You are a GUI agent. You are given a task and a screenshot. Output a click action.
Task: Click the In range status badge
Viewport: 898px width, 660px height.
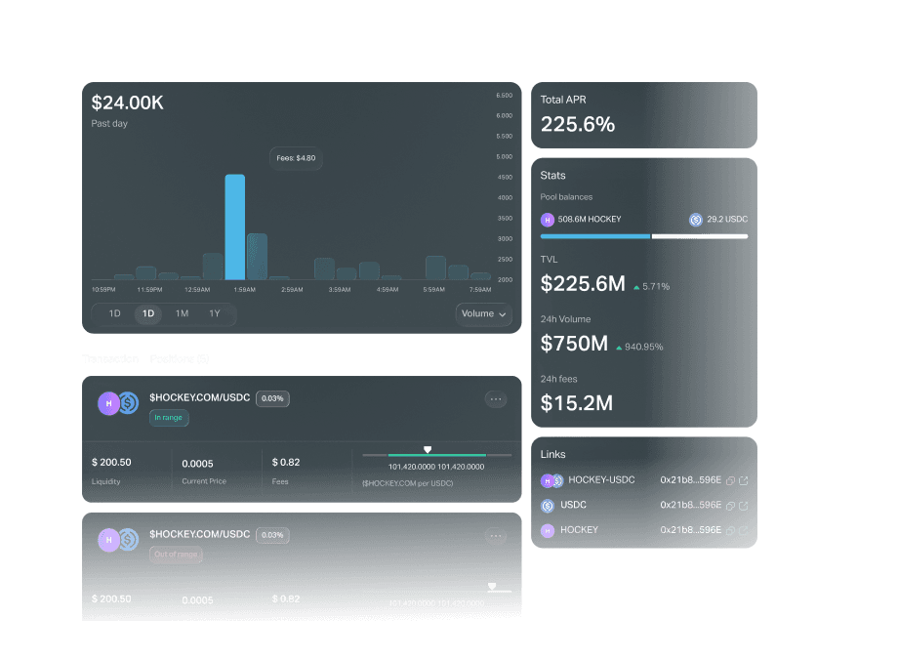click(x=169, y=418)
